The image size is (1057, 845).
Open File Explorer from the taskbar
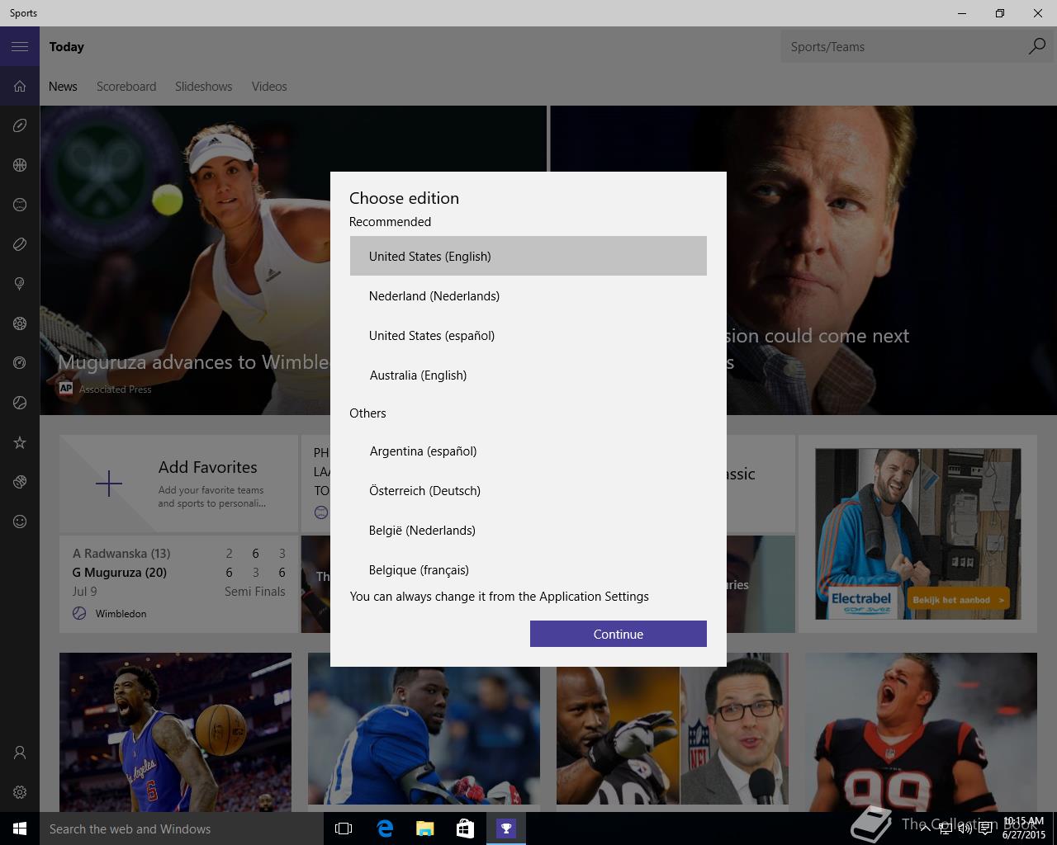pos(425,828)
